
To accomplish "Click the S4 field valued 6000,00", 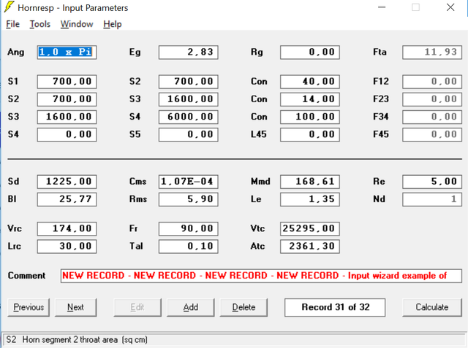I will [189, 117].
